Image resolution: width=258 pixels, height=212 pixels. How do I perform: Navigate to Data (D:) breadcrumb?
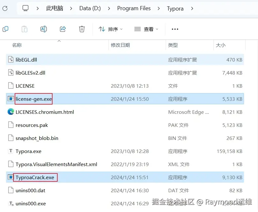pos(90,8)
